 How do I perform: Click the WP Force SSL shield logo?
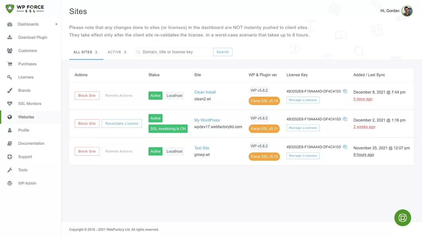click(x=10, y=9)
